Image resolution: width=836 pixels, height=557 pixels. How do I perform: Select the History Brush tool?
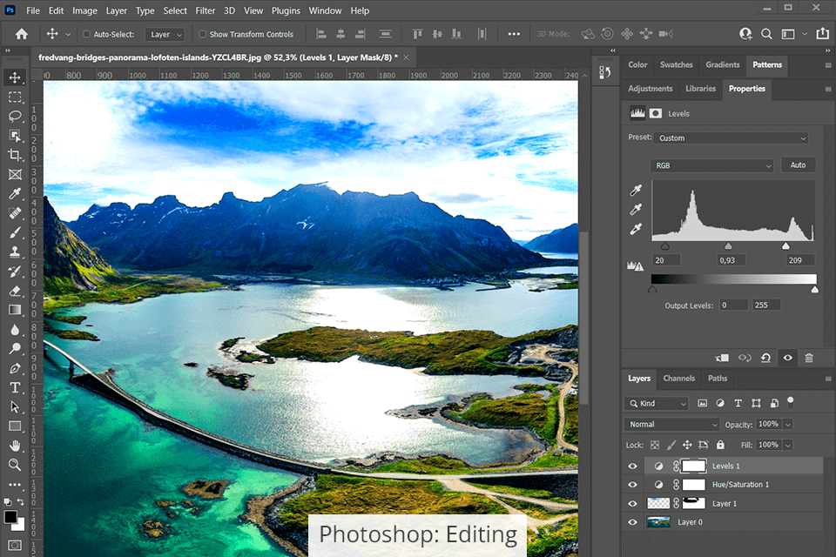(x=15, y=271)
